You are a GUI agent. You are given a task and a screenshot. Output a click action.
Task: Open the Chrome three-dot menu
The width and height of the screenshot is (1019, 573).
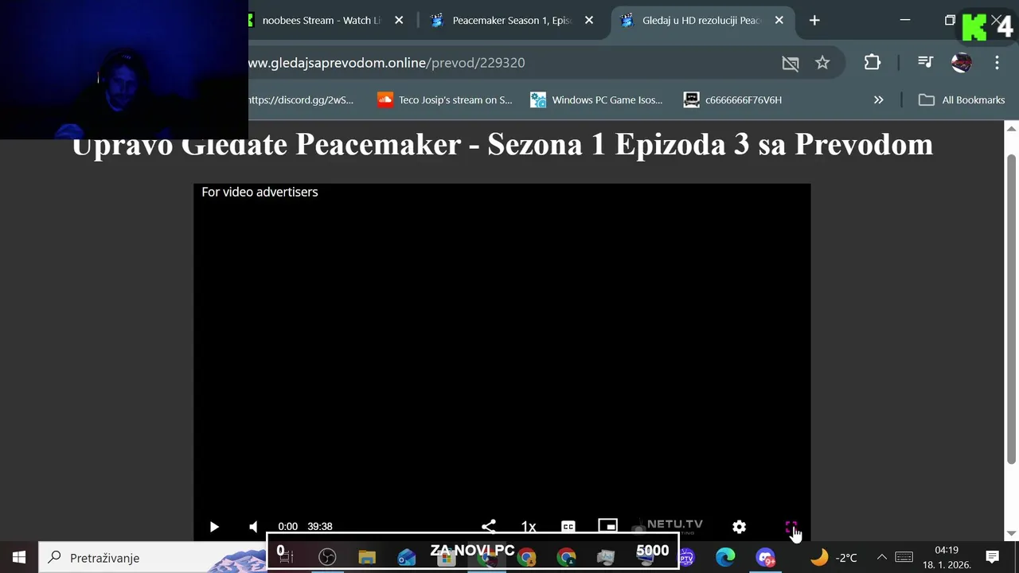(997, 63)
